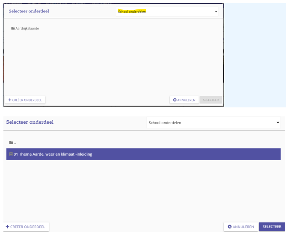Click the document icon on the 01 Thema row
Screen dimensions: 290x243
[11, 154]
